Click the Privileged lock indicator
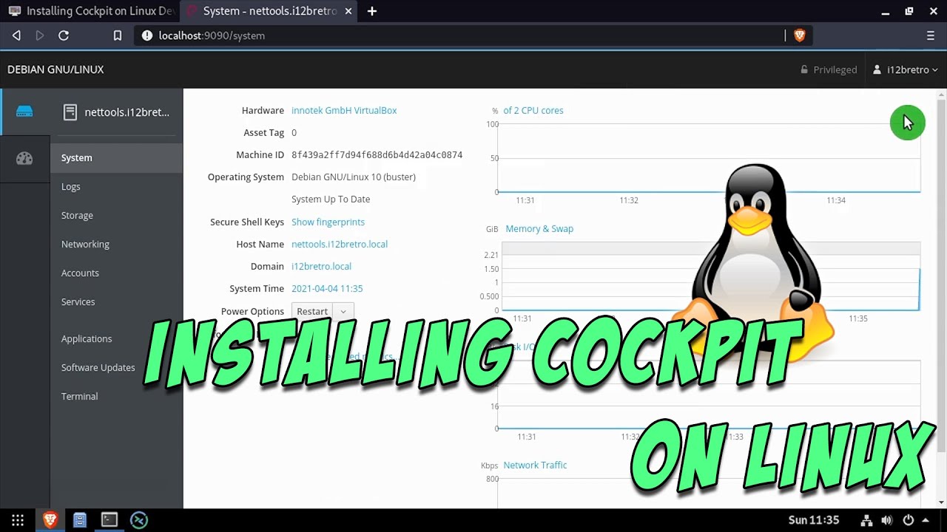 tap(829, 69)
